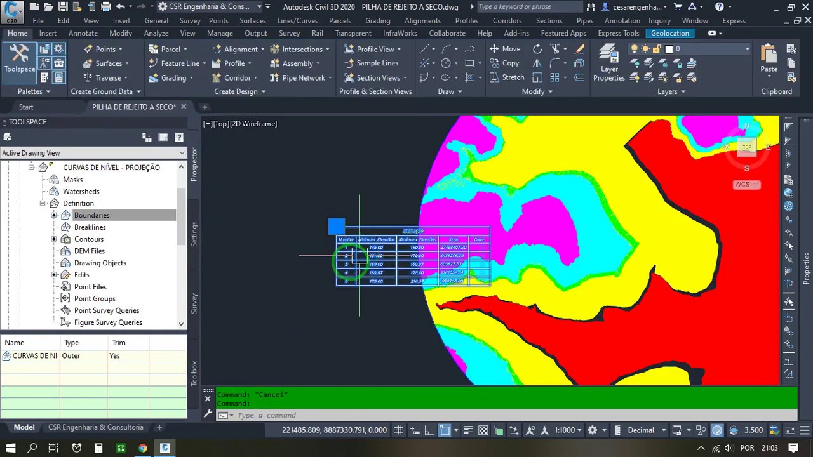Viewport: 813px width, 457px height.
Task: Select the Copy tool in Modify panel
Action: click(x=505, y=63)
